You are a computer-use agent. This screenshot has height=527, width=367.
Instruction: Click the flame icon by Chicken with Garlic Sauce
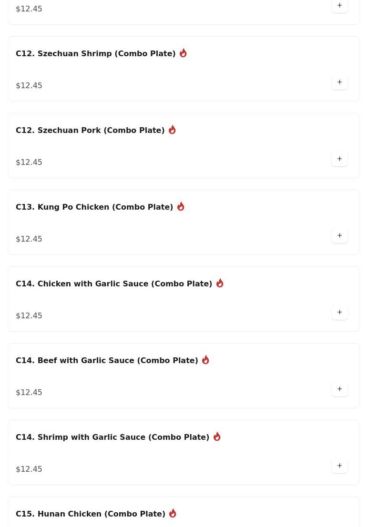(220, 283)
